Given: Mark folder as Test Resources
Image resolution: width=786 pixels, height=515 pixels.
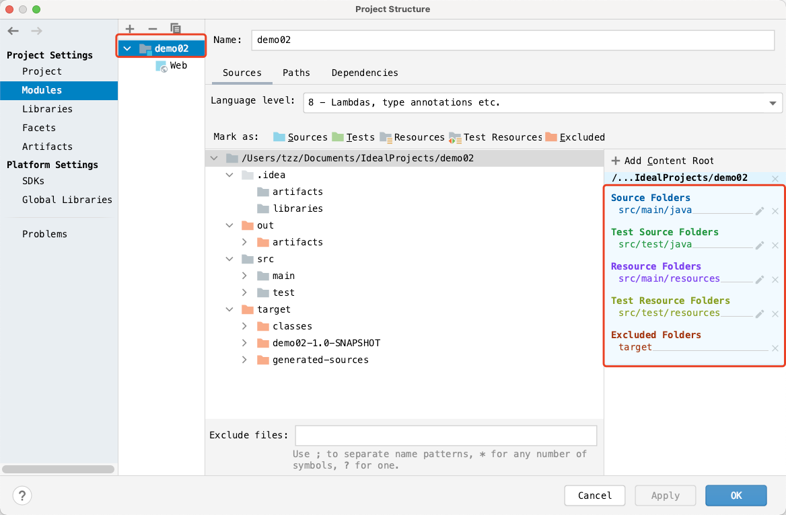Looking at the screenshot, I should pyautogui.click(x=496, y=137).
